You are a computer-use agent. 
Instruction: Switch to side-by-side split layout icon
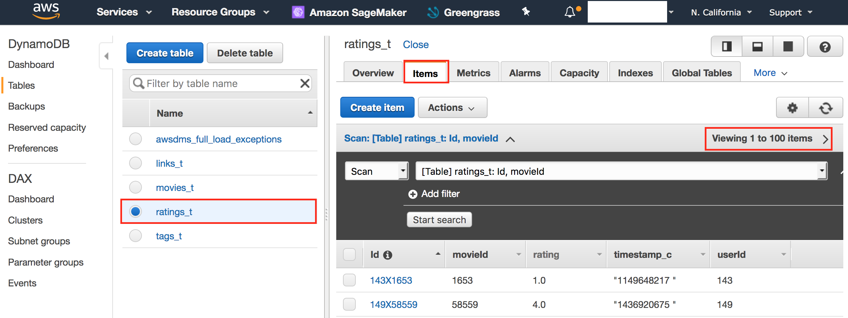coord(727,46)
